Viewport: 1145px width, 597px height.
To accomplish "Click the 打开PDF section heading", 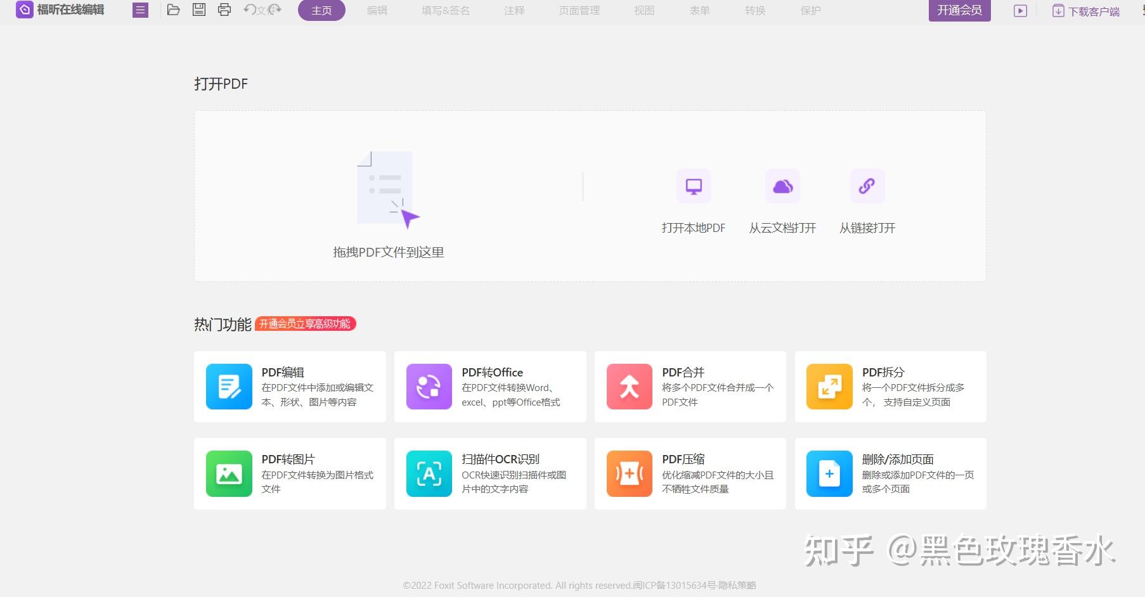I will coord(221,84).
